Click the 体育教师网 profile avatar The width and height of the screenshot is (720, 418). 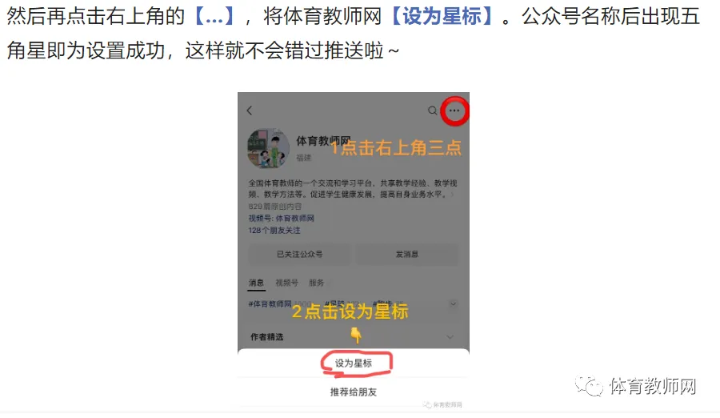(268, 148)
